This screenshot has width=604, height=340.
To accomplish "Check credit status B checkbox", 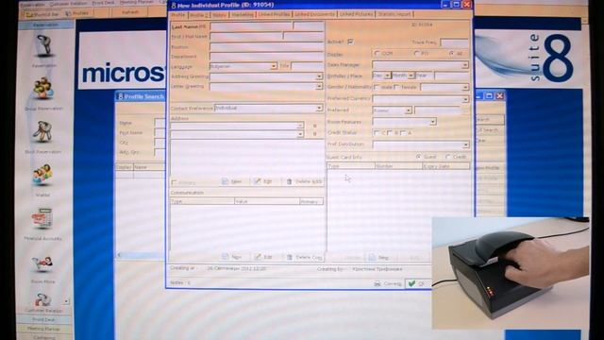I will [390, 132].
